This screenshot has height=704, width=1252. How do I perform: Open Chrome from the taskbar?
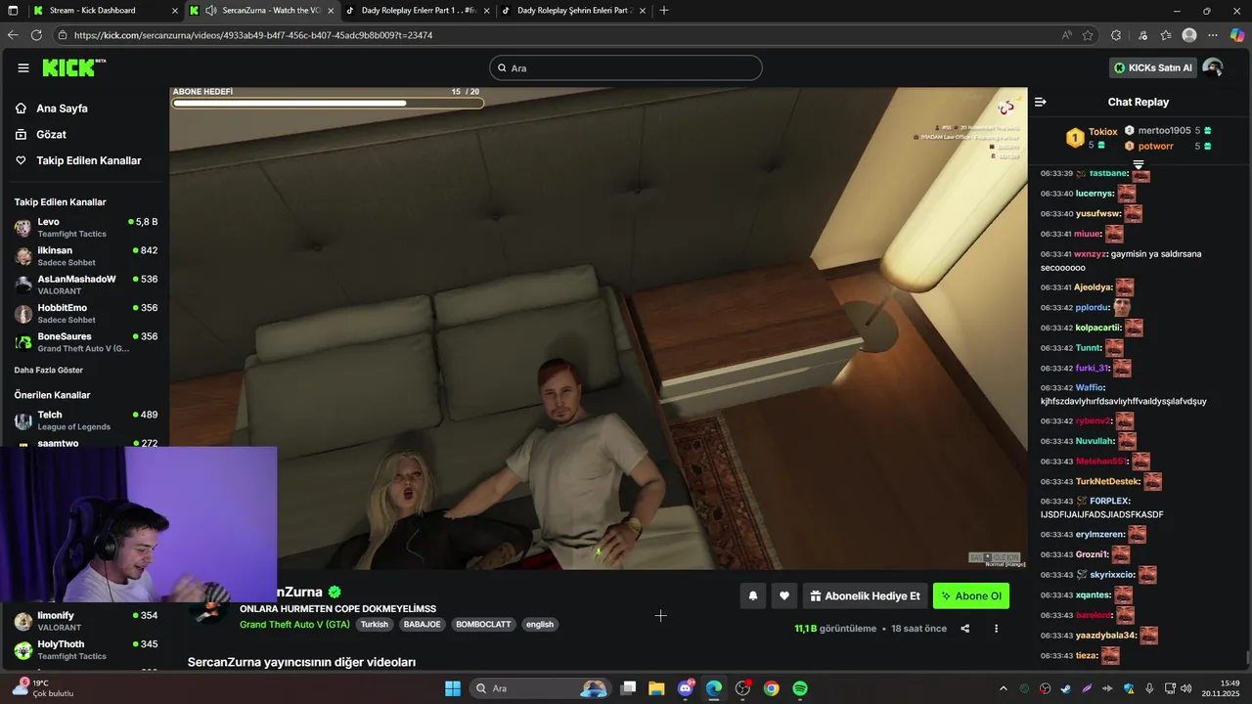click(x=772, y=688)
